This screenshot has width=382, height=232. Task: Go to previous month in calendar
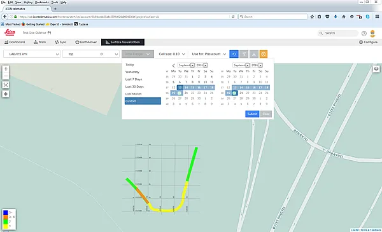tap(173, 65)
